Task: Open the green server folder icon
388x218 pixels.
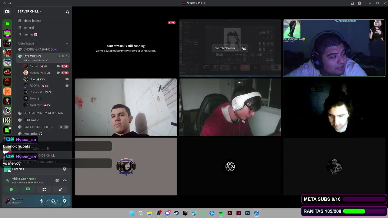Action: point(7,24)
